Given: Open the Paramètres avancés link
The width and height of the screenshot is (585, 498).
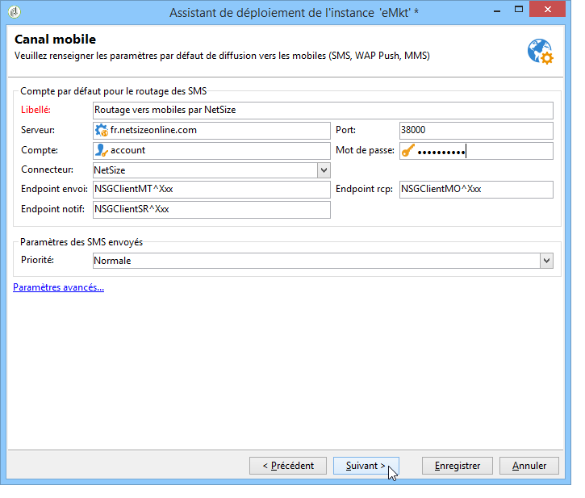Looking at the screenshot, I should [x=59, y=287].
